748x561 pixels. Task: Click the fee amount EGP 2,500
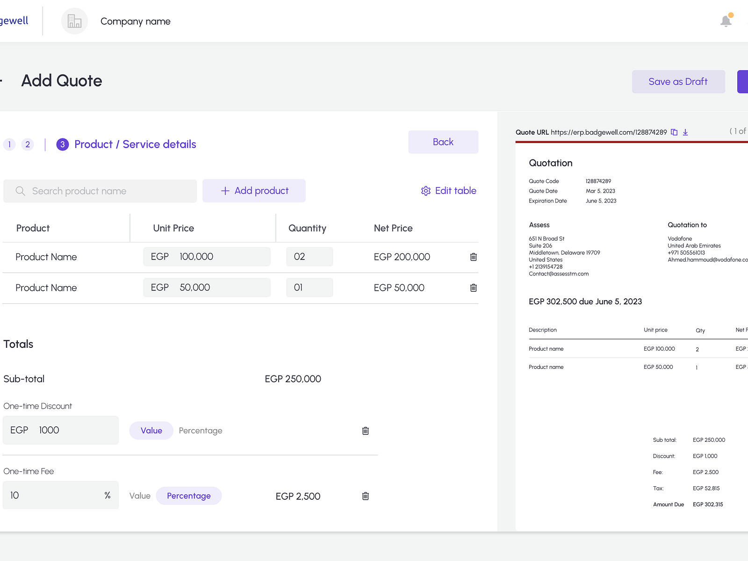298,496
